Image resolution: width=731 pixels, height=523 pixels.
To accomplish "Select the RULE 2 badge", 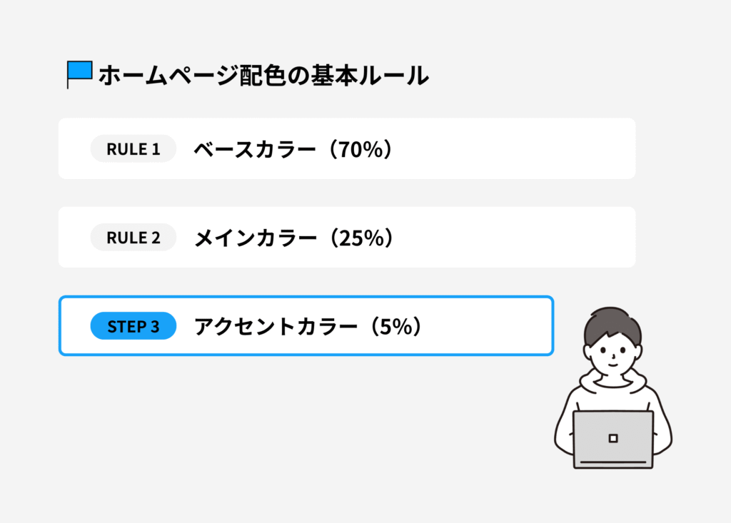I will click(133, 238).
